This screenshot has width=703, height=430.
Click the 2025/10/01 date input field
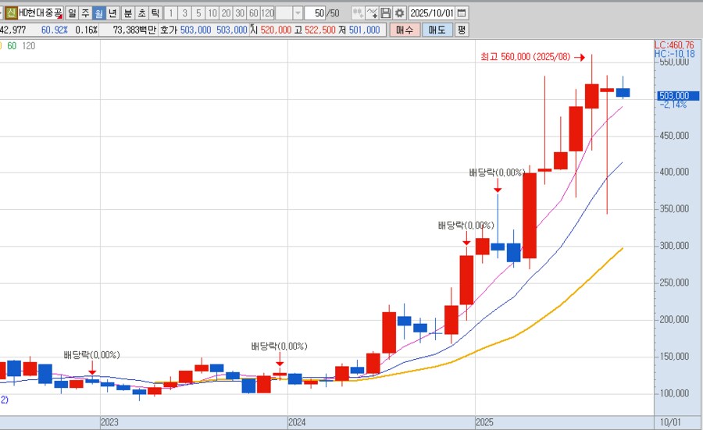[431, 13]
